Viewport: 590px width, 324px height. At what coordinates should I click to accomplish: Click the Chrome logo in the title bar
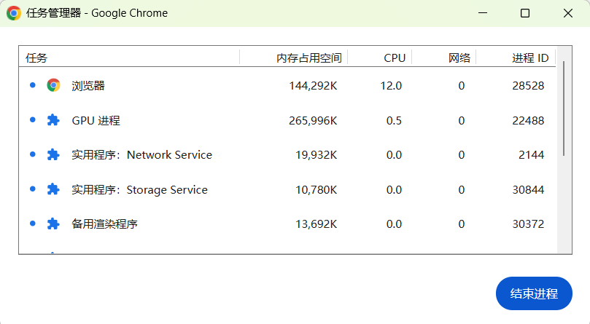coord(13,13)
